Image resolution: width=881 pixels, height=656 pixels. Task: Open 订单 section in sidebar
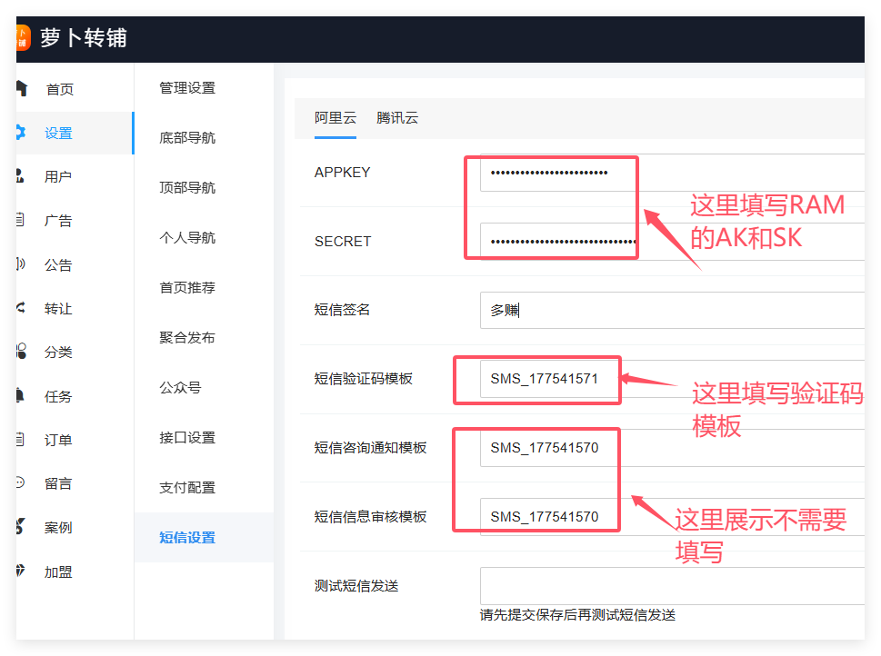click(58, 440)
